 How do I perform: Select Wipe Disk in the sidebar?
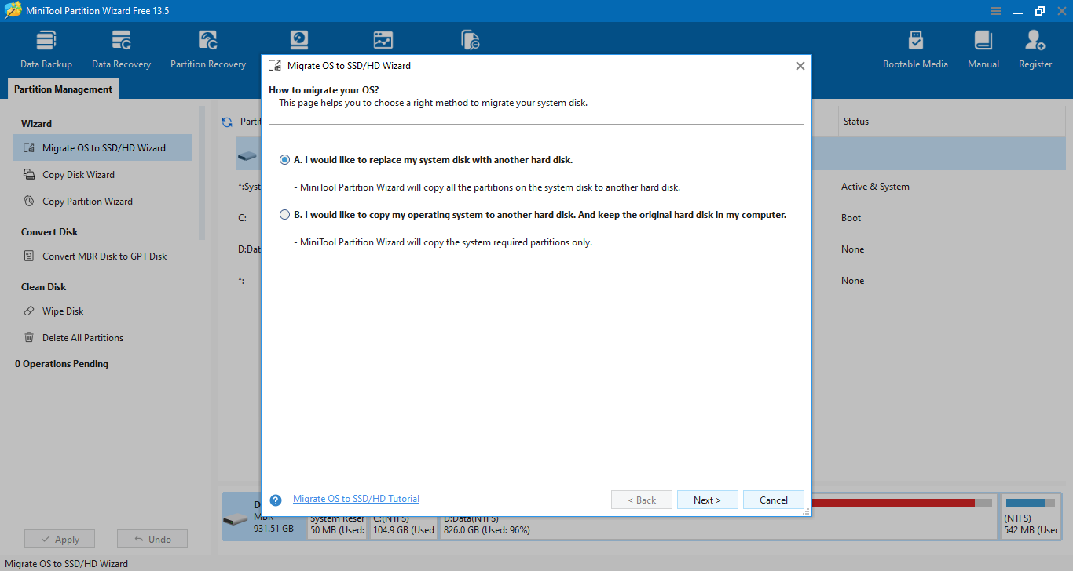tap(63, 311)
